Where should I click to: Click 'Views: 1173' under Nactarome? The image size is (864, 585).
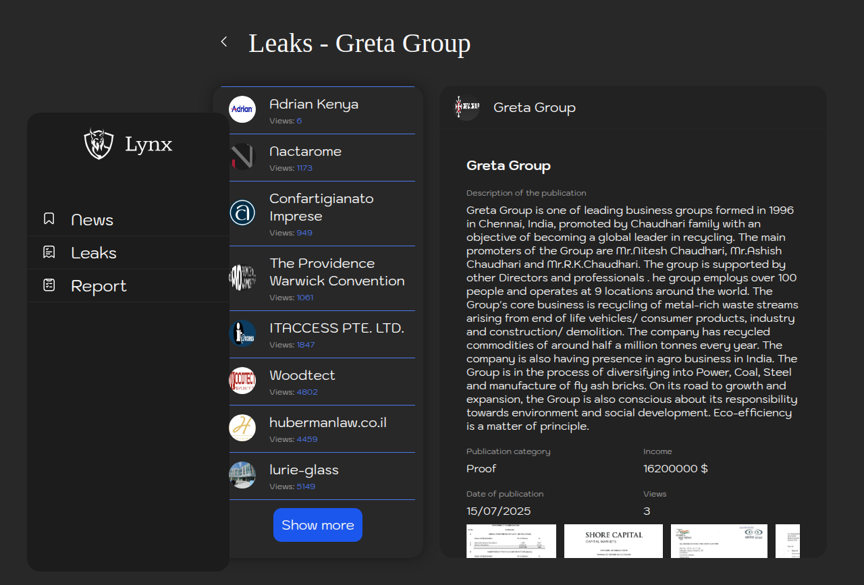[x=291, y=168]
